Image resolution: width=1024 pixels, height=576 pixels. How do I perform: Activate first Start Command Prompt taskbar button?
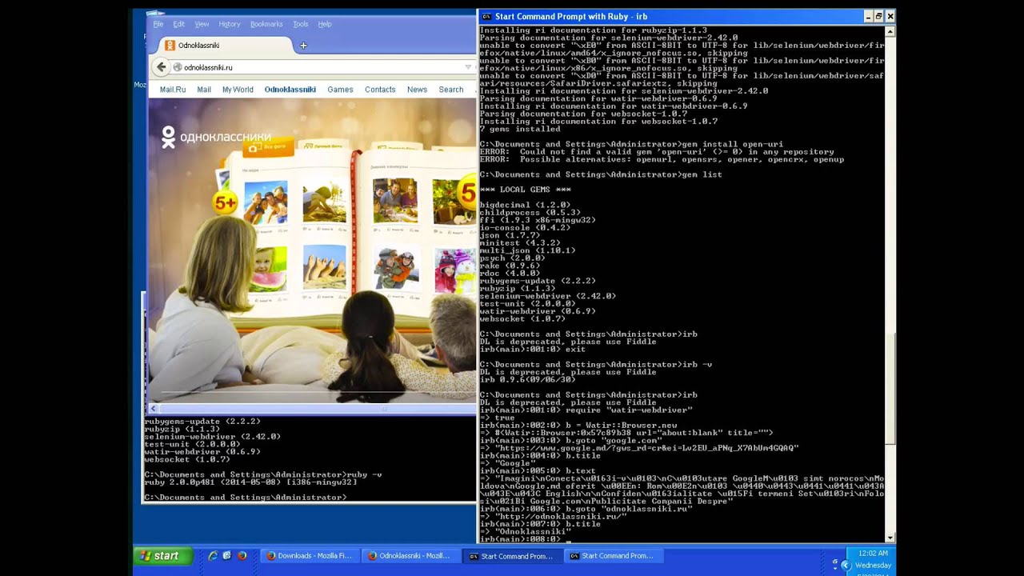click(512, 556)
